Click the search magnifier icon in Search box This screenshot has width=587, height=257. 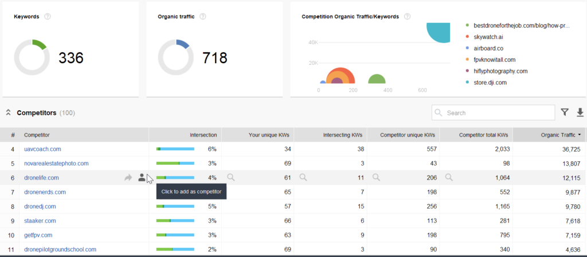coord(439,113)
